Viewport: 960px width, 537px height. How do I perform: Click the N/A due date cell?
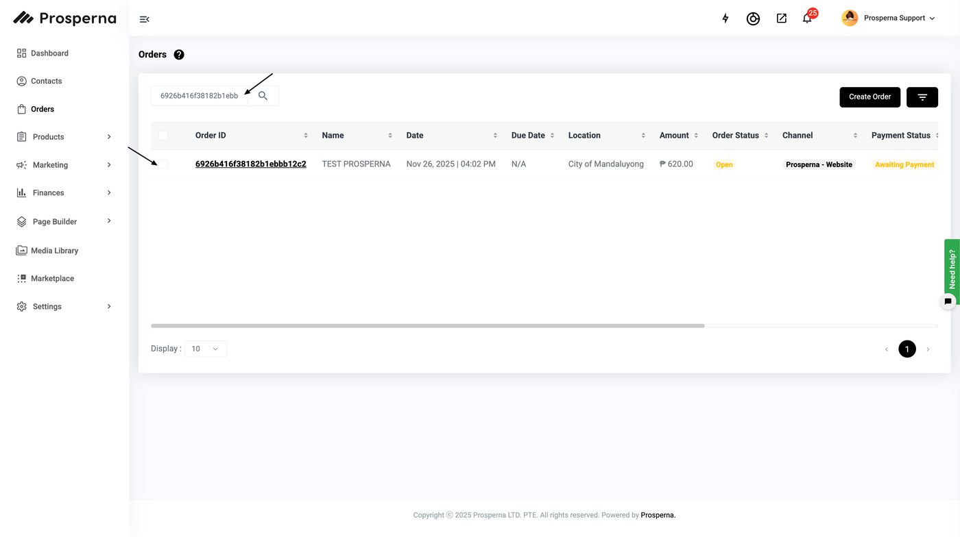coord(519,164)
